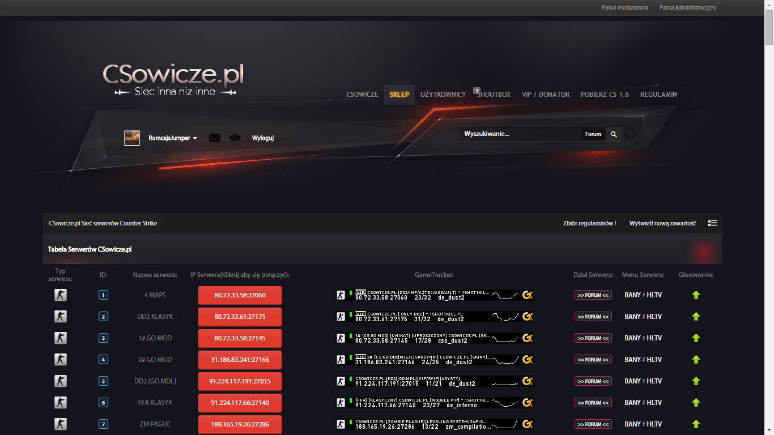Click the GameTracker logo icon in the 1# GO MOD row
Screen dimensions: 774x435
[x=528, y=338]
